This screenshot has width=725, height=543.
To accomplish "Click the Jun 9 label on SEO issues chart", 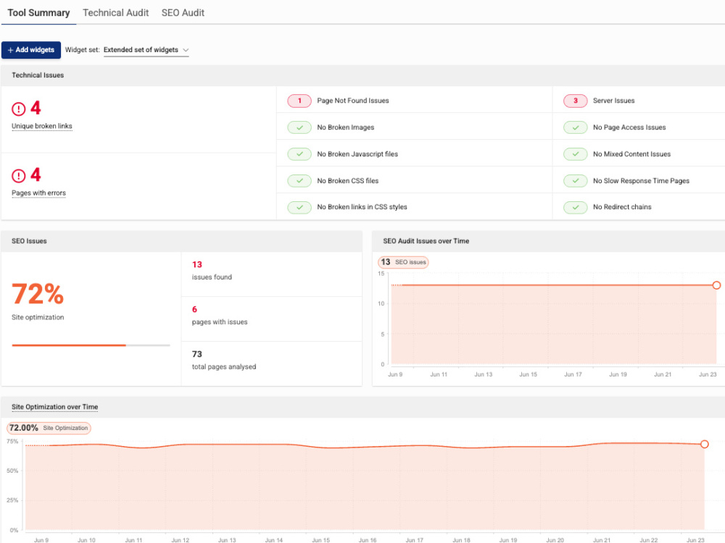I will (x=395, y=374).
